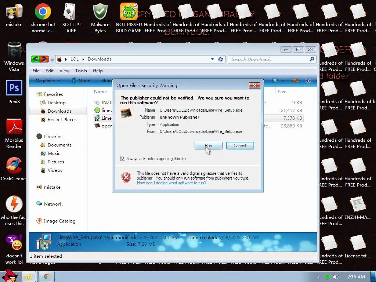Click the volume speaker tray icon
The image size is (376, 282).
tap(336, 277)
